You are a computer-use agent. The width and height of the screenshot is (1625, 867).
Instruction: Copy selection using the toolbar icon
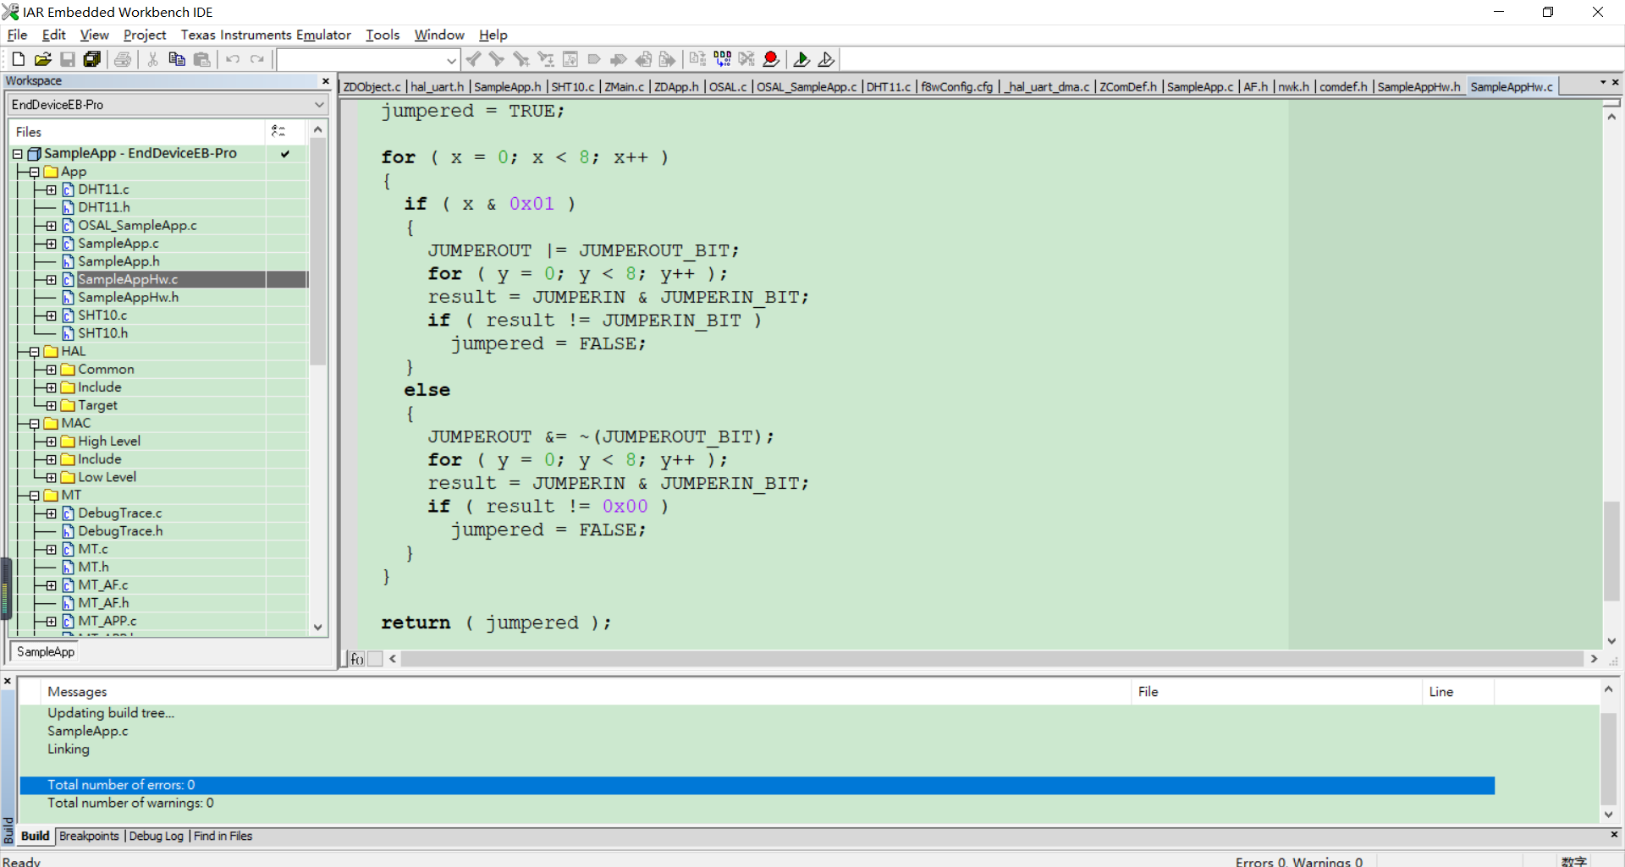pyautogui.click(x=177, y=59)
